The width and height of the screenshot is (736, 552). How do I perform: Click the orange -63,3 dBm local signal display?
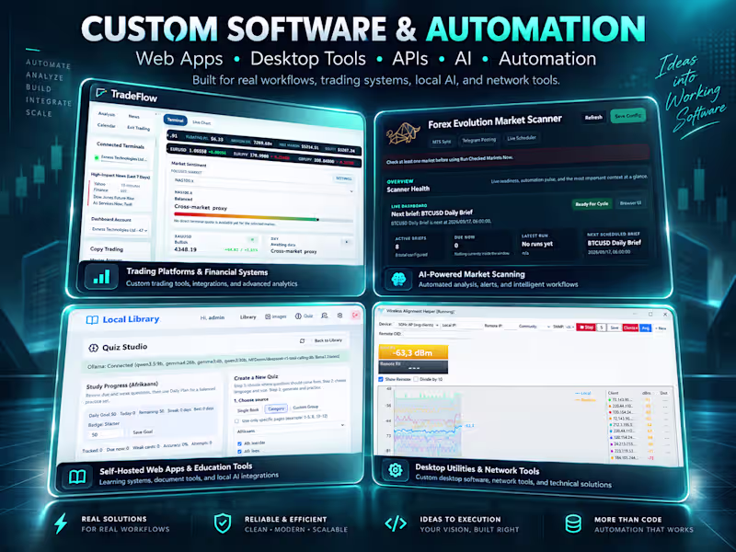(413, 352)
